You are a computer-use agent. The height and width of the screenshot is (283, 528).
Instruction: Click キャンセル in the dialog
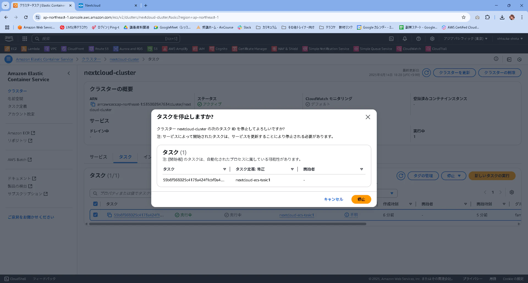point(334,199)
